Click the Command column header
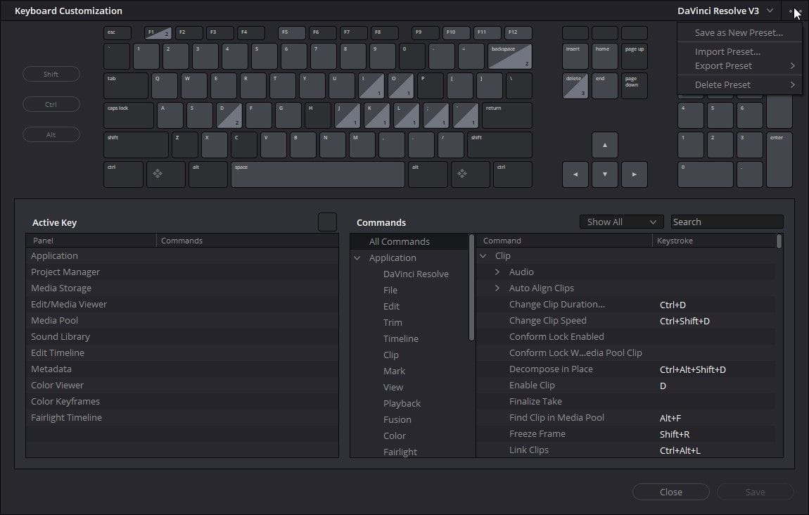Image resolution: width=809 pixels, height=515 pixels. [x=564, y=241]
